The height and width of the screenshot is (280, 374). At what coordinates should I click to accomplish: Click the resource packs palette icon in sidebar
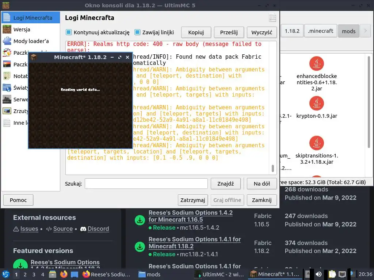coord(7,52)
